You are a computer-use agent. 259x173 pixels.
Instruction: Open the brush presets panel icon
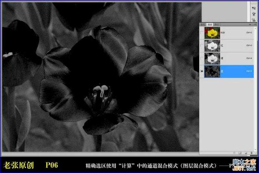coord(253,8)
